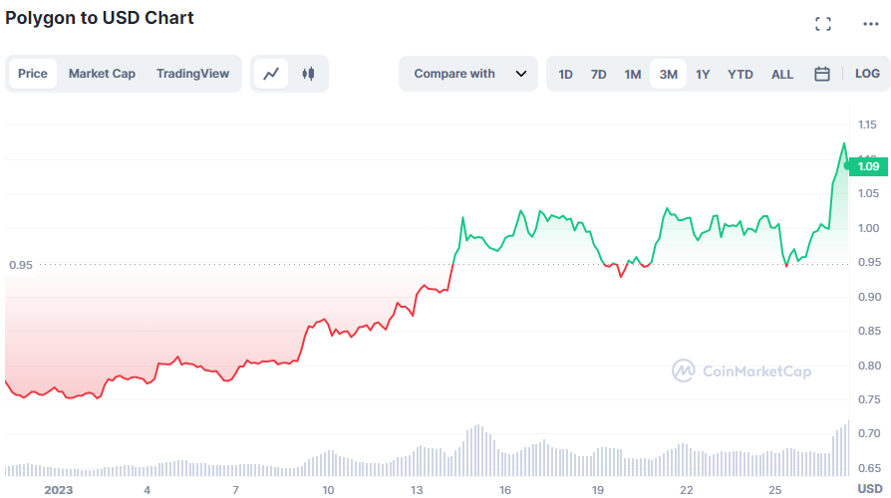Show the 7D price range
The image size is (891, 498).
point(598,74)
